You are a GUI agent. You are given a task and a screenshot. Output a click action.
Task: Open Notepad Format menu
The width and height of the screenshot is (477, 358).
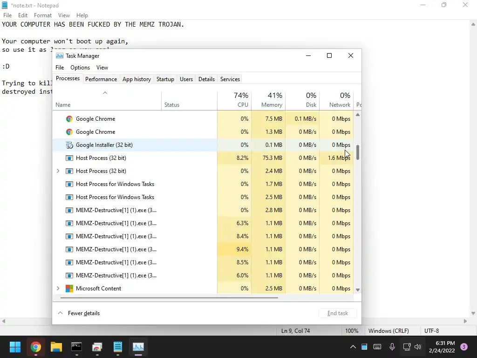(x=42, y=15)
